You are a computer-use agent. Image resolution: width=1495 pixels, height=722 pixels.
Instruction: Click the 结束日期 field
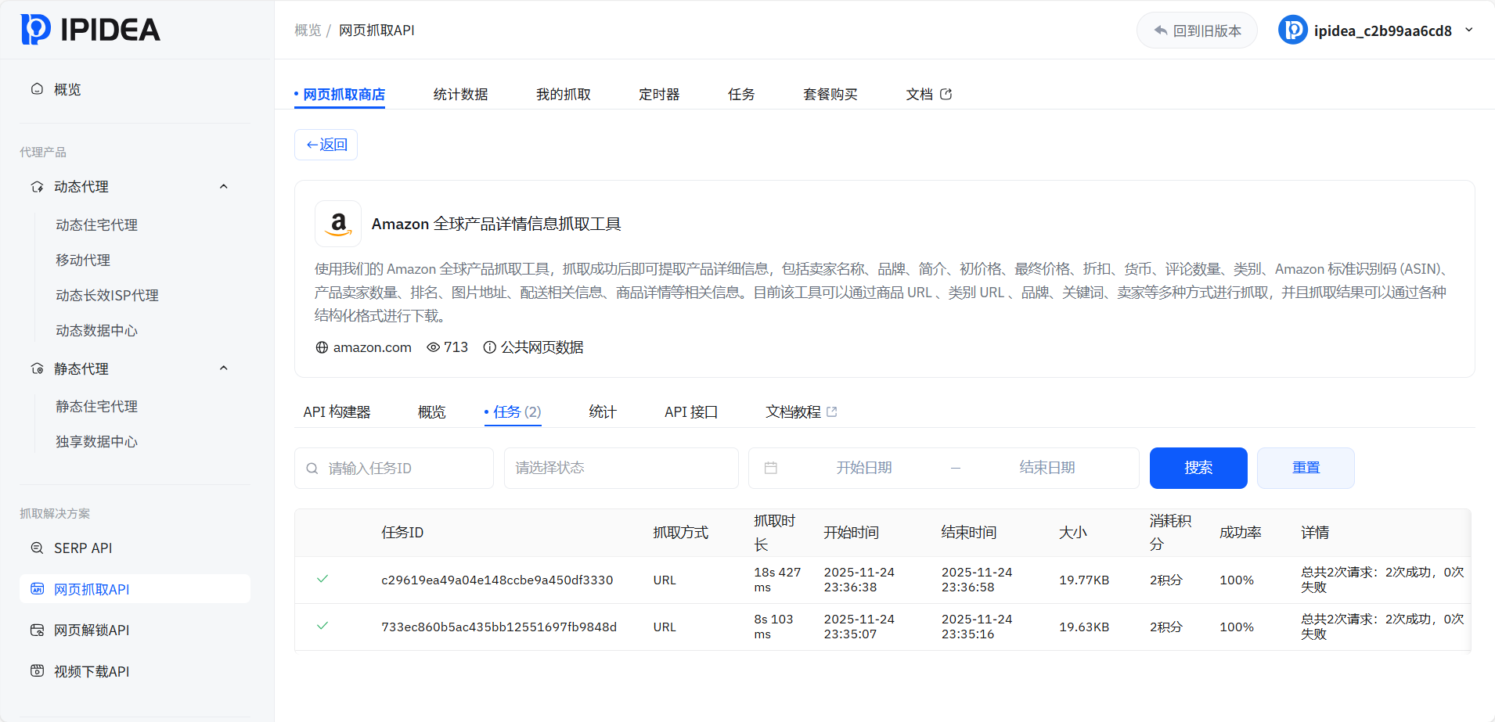1047,468
